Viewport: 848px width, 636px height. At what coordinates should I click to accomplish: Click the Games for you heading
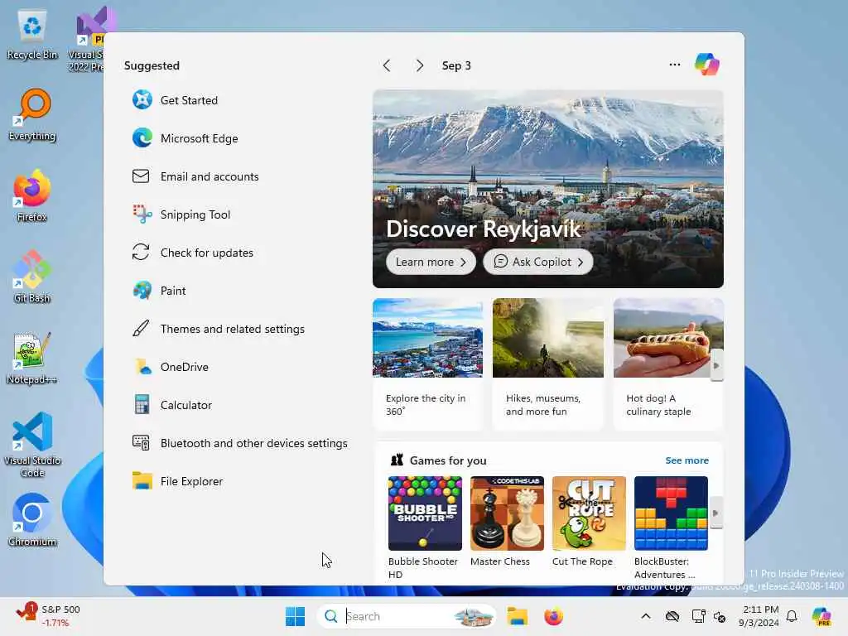click(x=448, y=460)
